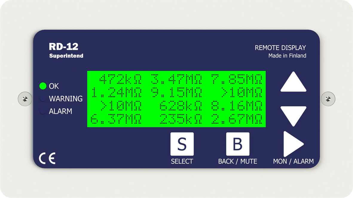The width and height of the screenshot is (353, 198).
Task: Click the left mounting screw
Action: (x=25, y=99)
